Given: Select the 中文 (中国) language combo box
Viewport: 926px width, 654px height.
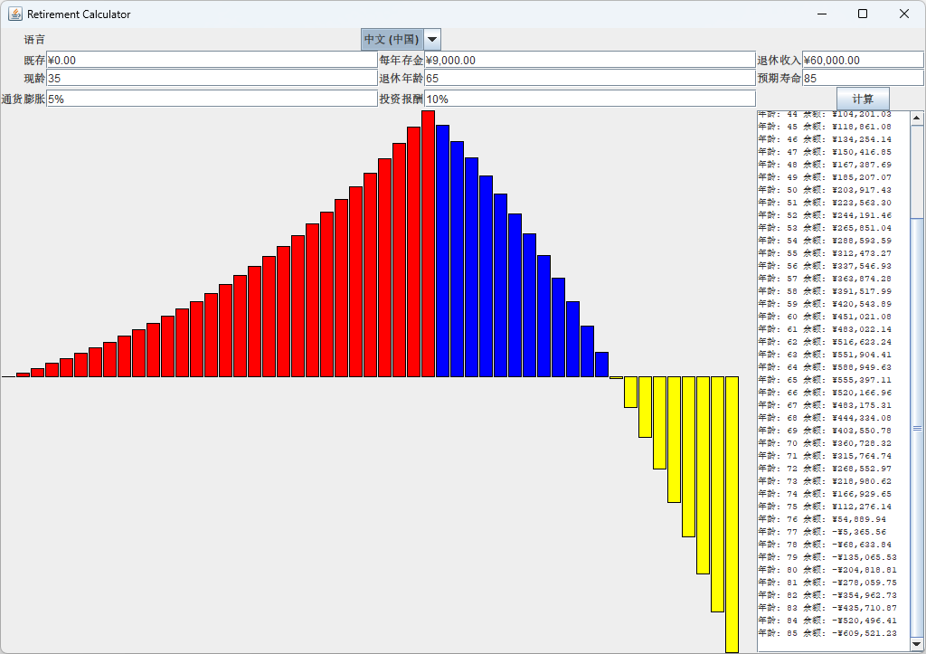Looking at the screenshot, I should (392, 40).
